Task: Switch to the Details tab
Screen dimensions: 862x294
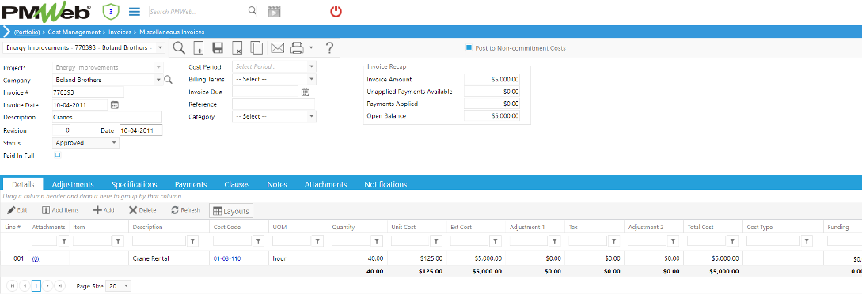Action: pyautogui.click(x=23, y=184)
